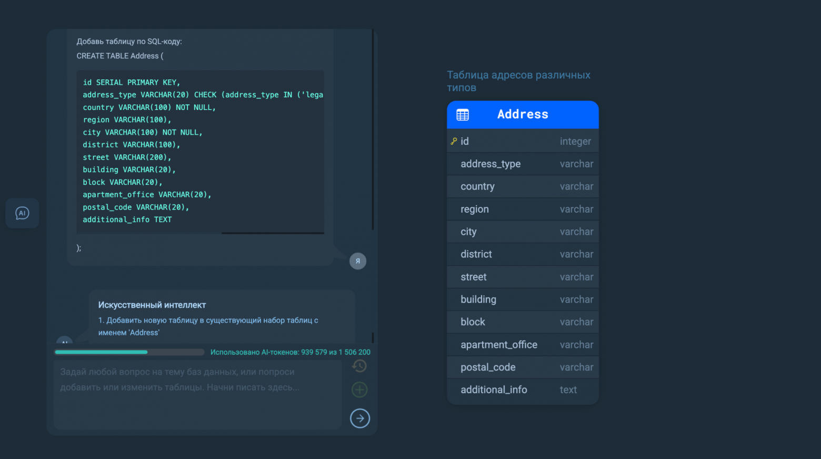Click the history (restore previous chat) icon
821x459 pixels.
359,366
